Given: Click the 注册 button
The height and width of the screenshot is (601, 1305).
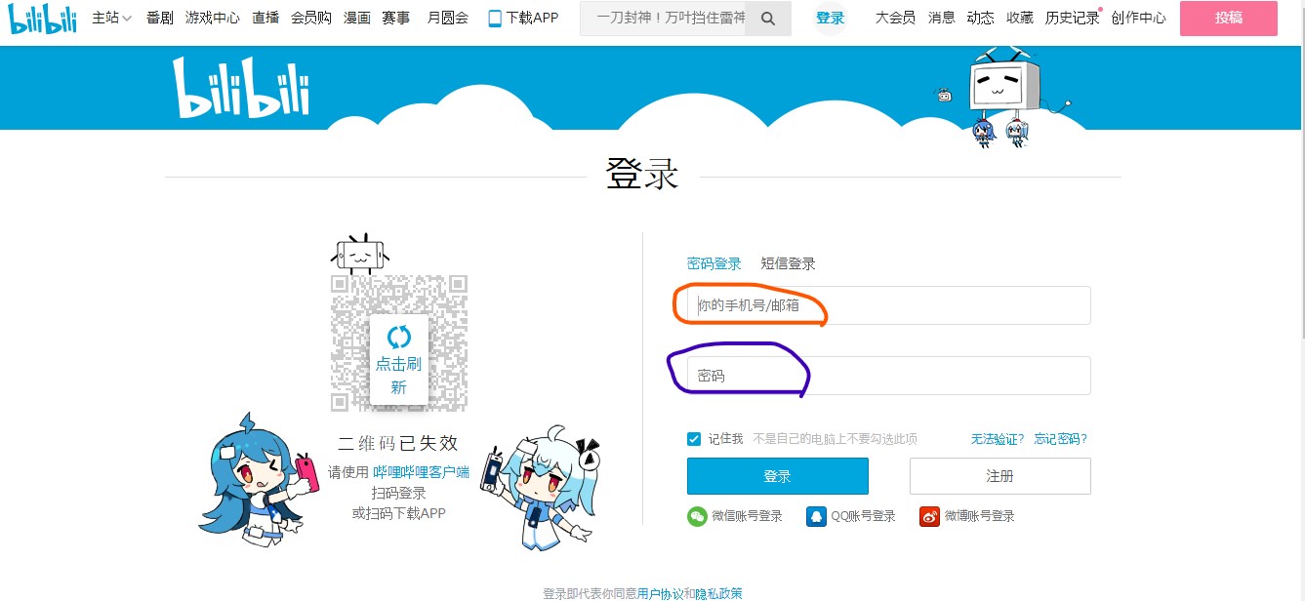Looking at the screenshot, I should [x=1000, y=476].
